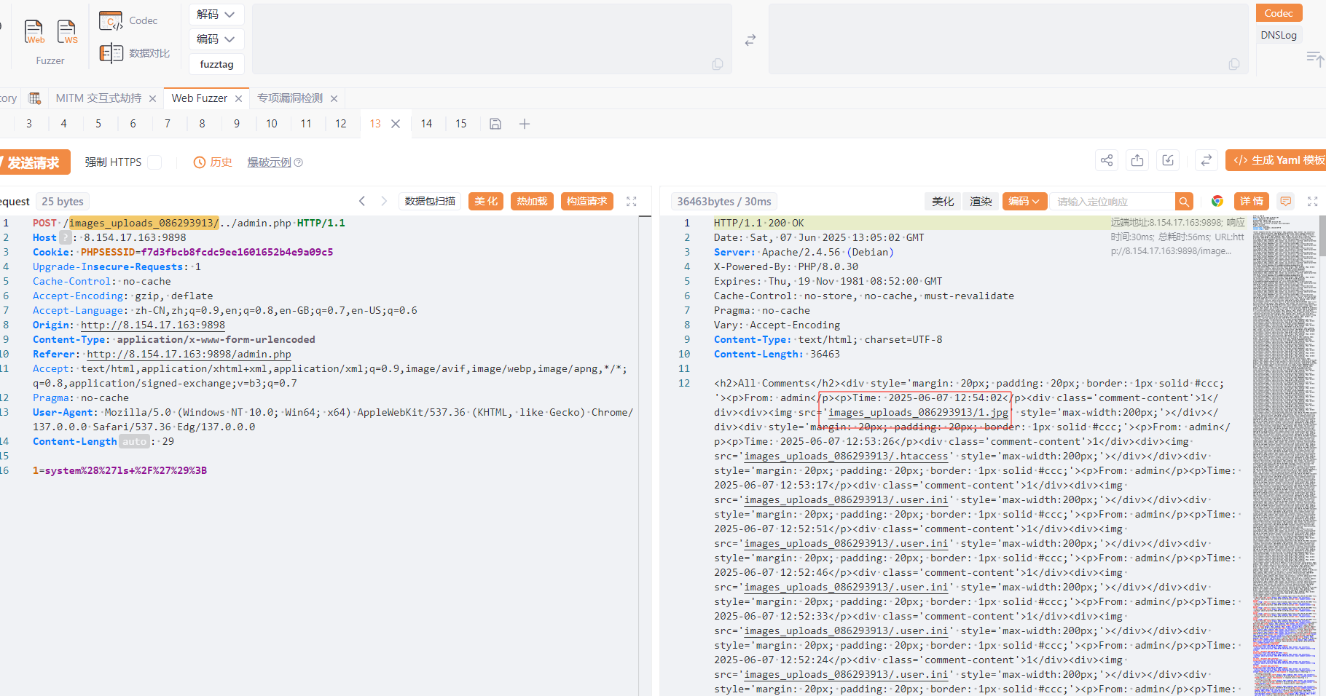Export the request with the upload icon
1326x696 pixels.
click(x=1137, y=161)
